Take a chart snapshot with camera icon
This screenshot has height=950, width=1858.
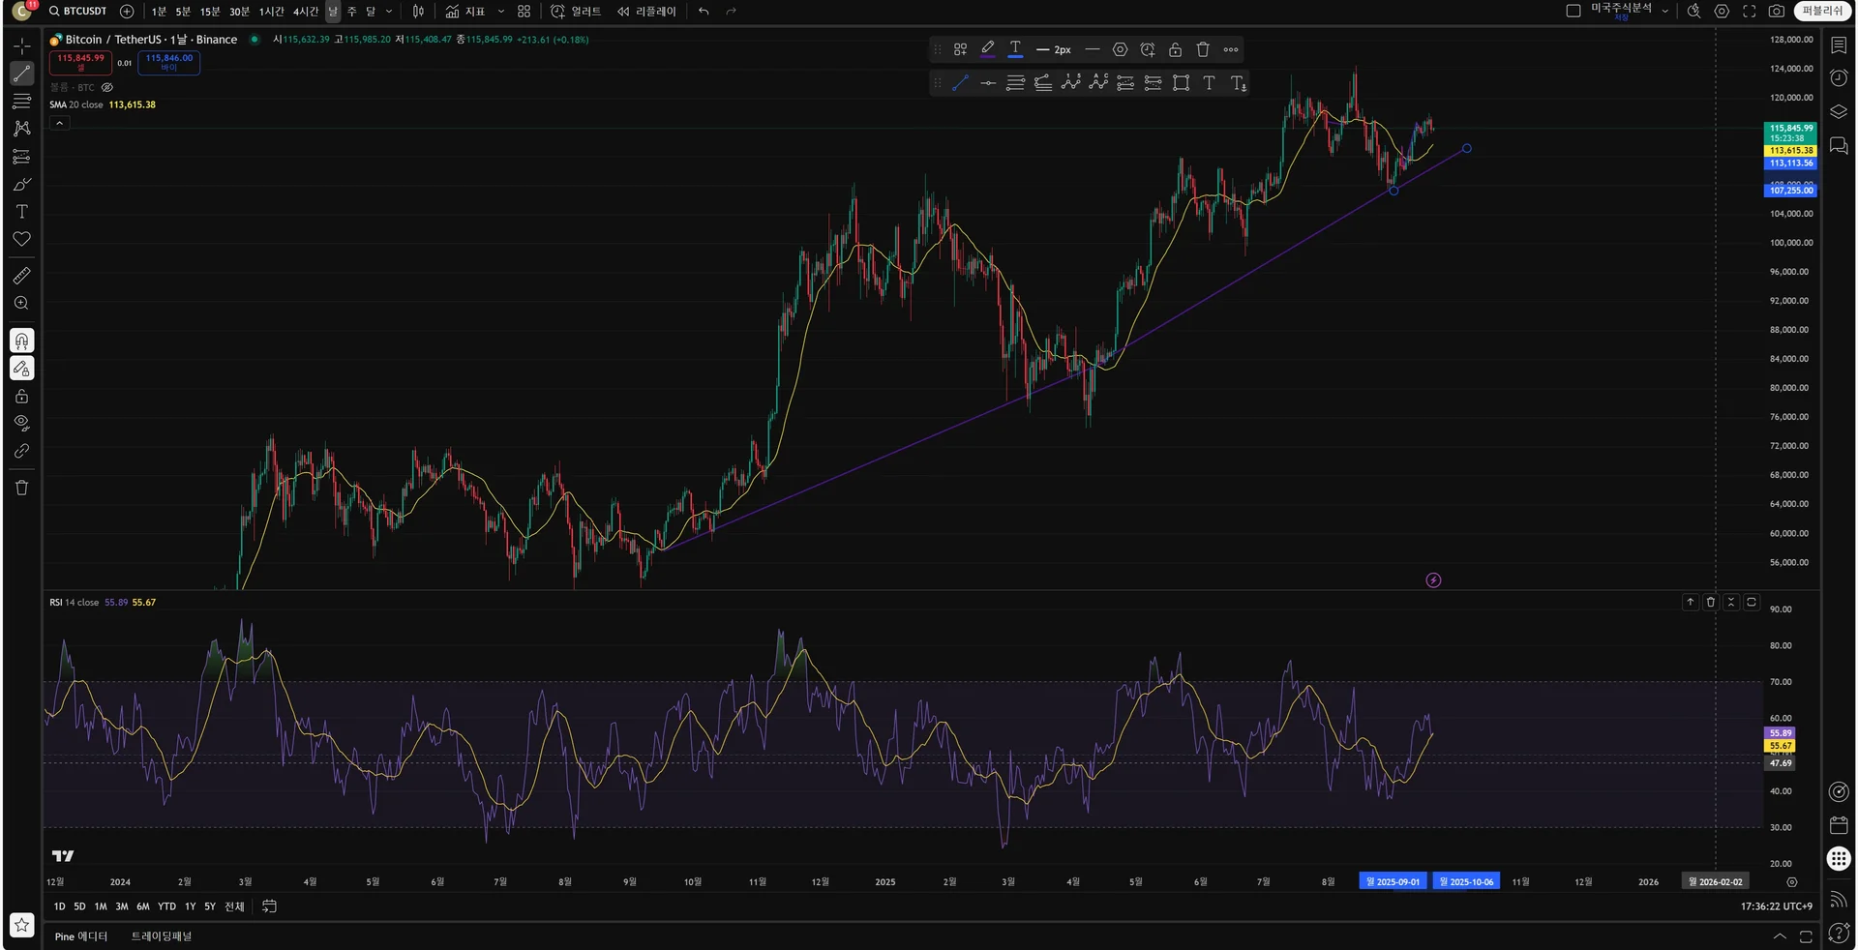[x=1777, y=12]
